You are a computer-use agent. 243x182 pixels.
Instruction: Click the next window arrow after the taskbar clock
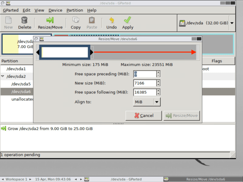(x=81, y=179)
